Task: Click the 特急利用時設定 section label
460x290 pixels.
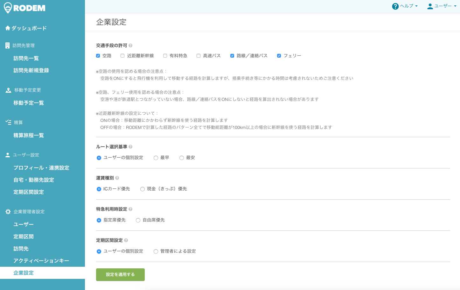Action: [112, 209]
